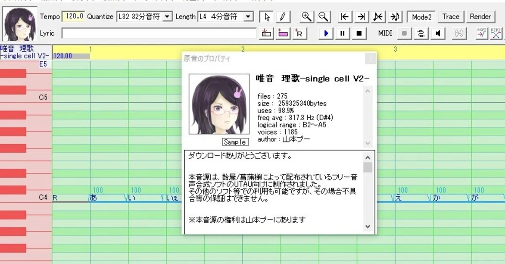Click the Render button
This screenshot has height=264, width=505.
point(480,17)
